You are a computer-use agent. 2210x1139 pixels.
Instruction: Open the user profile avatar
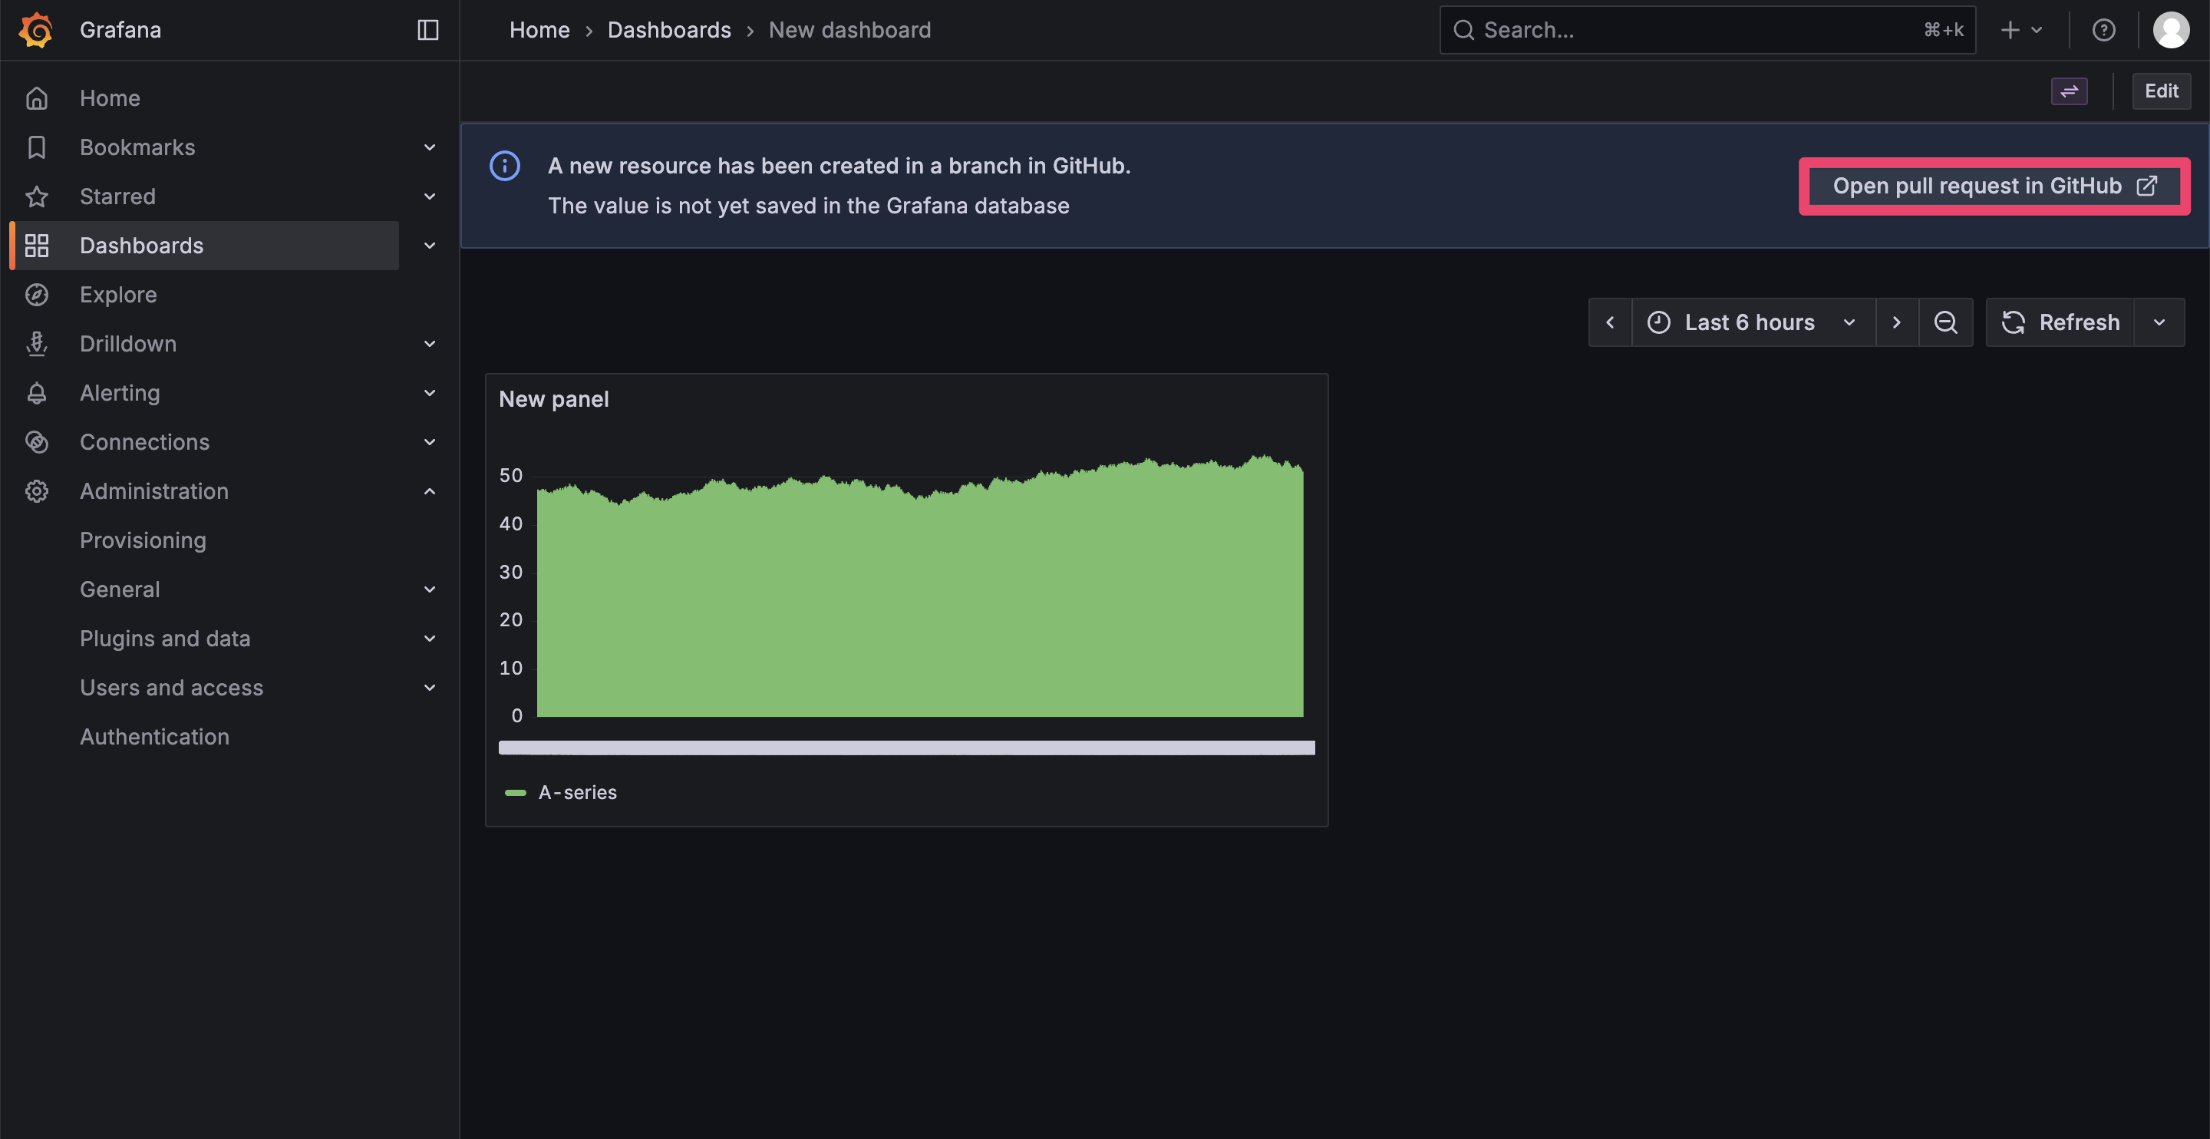click(2172, 30)
